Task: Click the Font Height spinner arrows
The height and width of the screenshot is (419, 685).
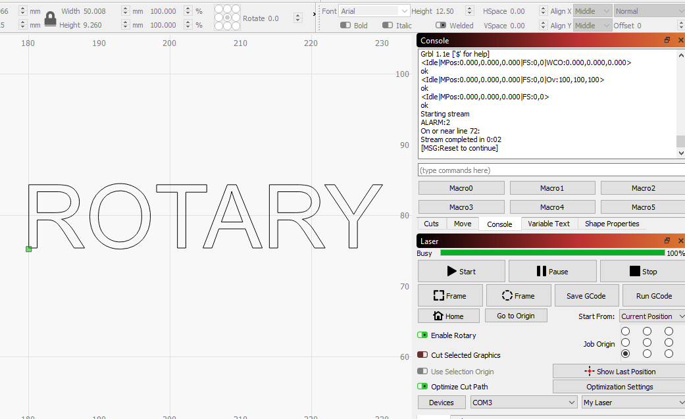Action: (470, 11)
